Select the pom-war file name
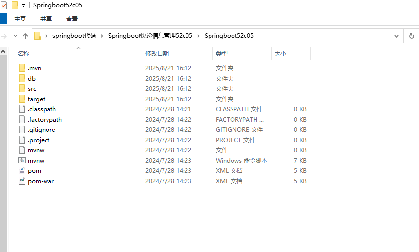The image size is (419, 252). (x=41, y=181)
